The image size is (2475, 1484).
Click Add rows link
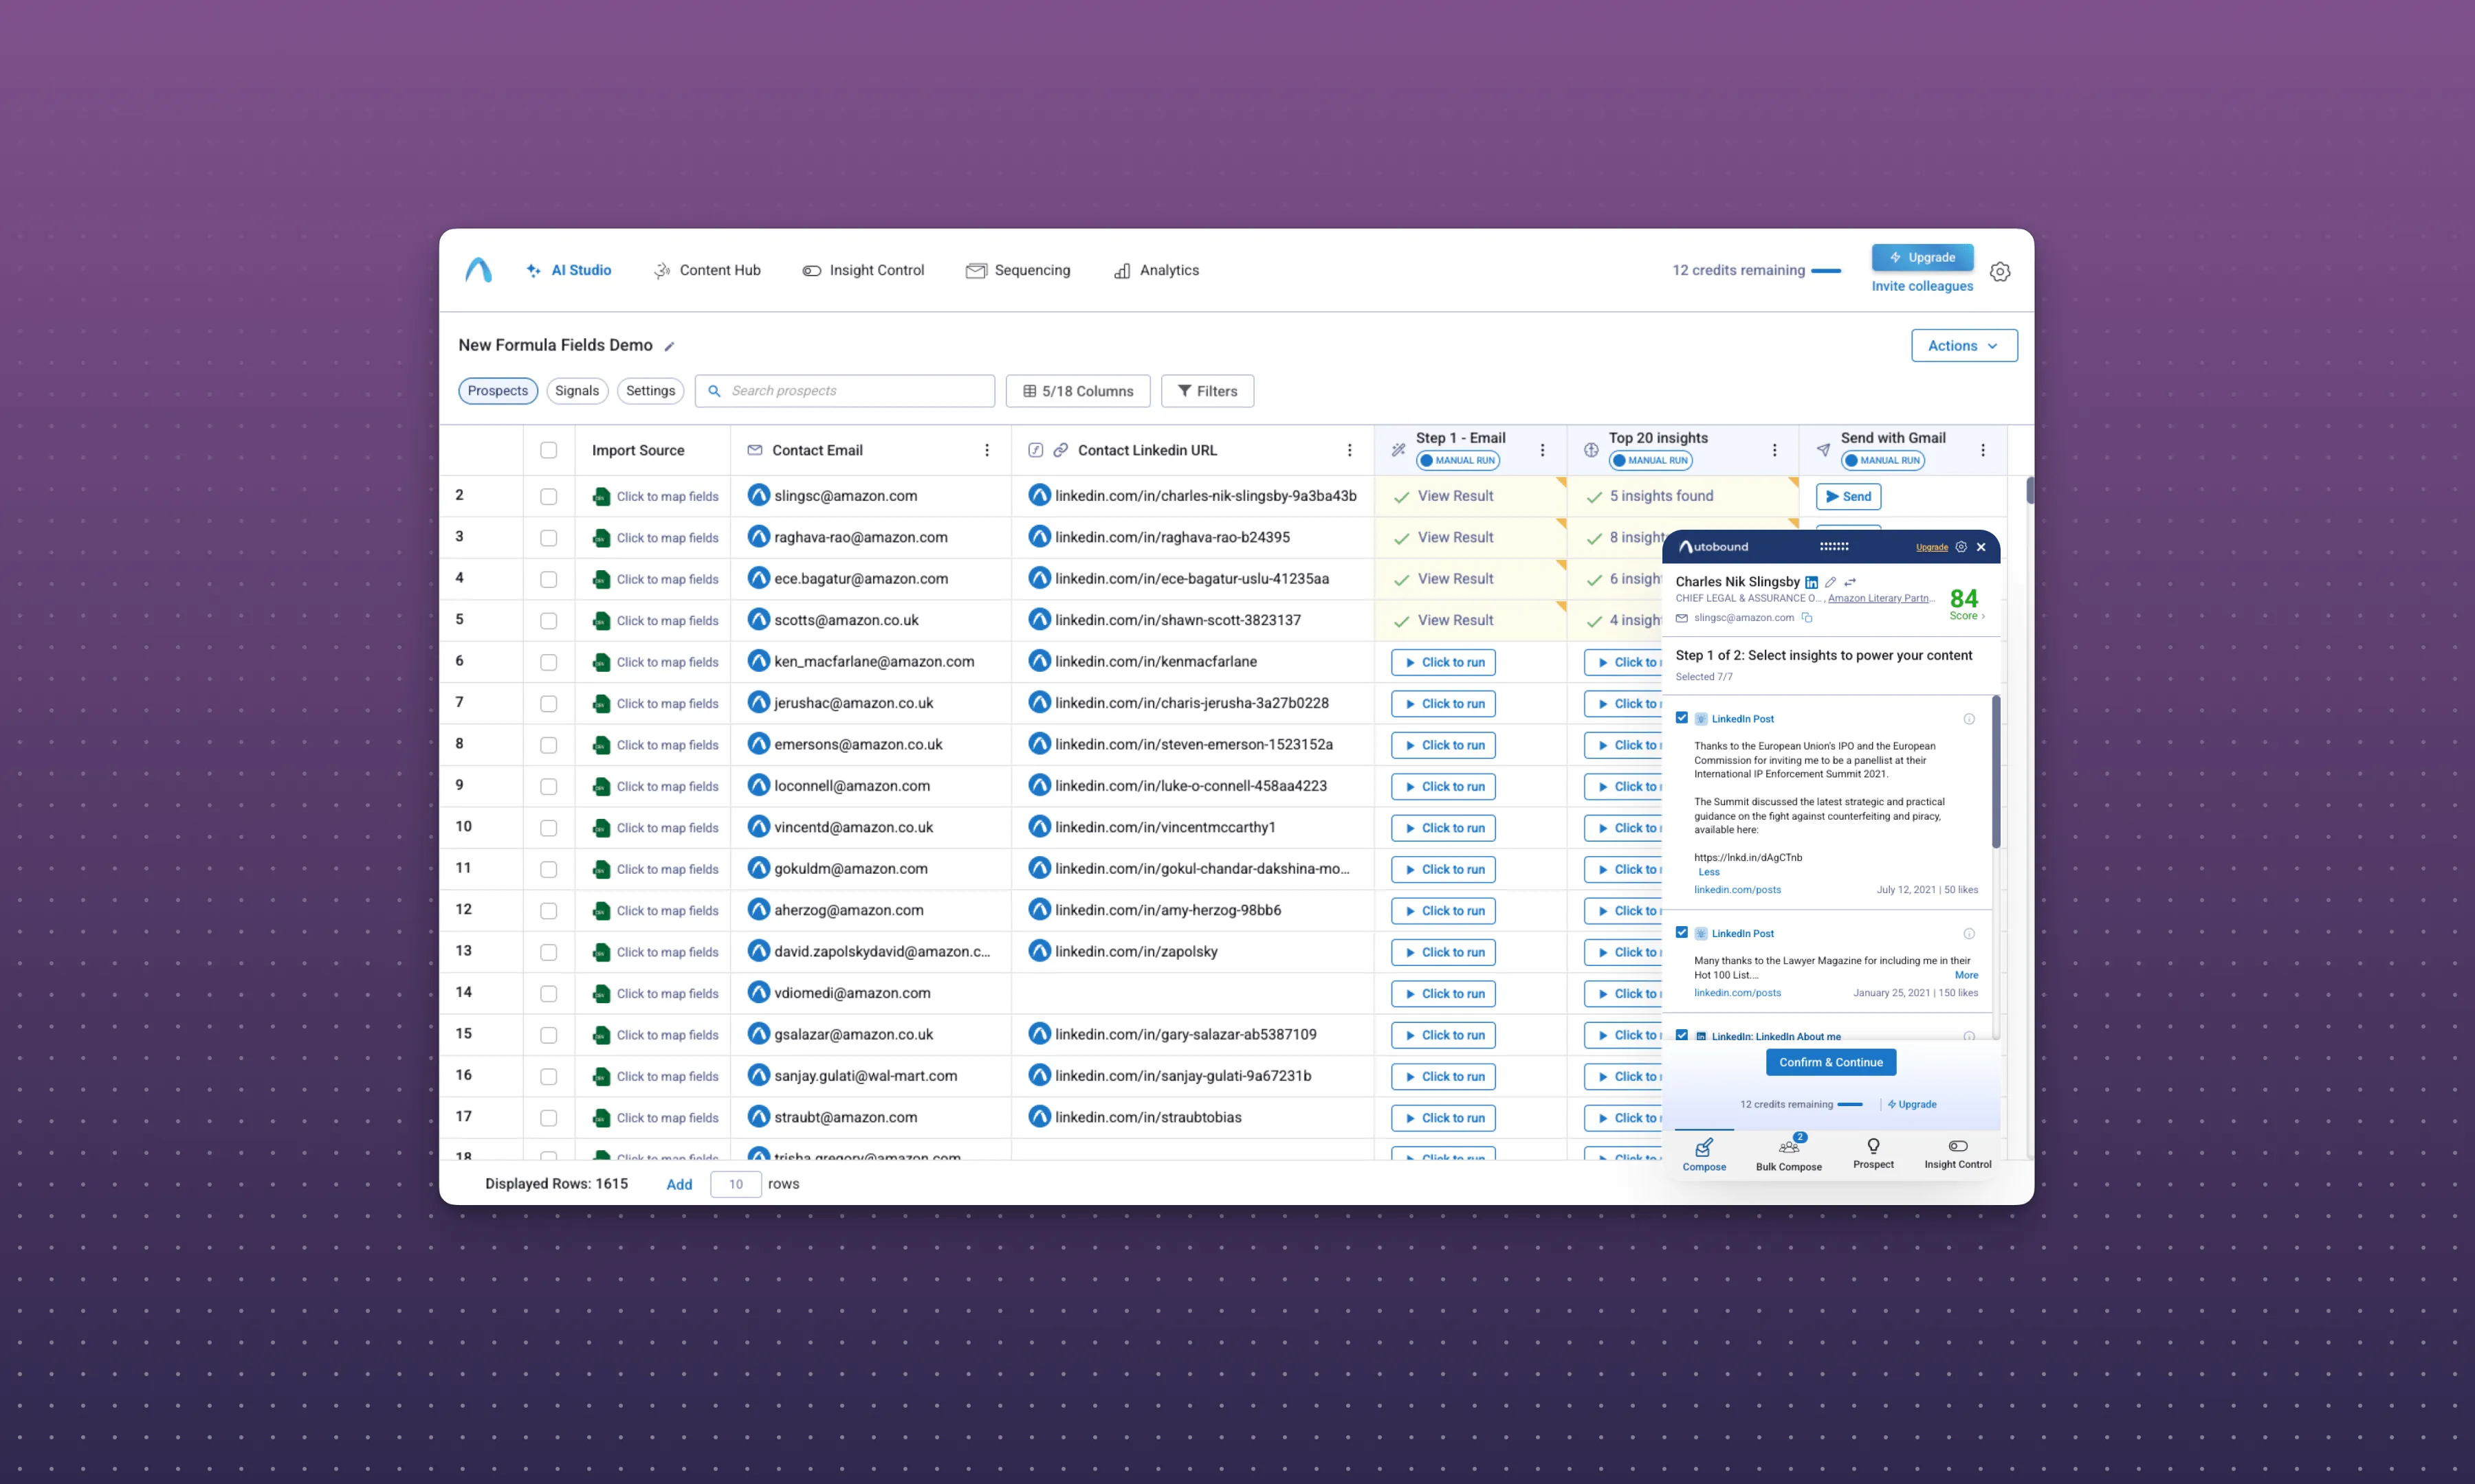point(679,1184)
